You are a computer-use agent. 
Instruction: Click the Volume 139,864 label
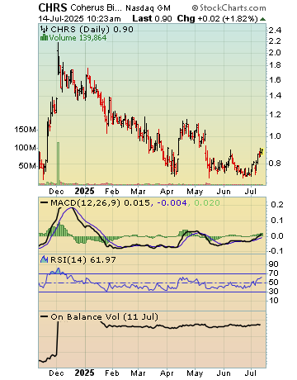[78, 38]
